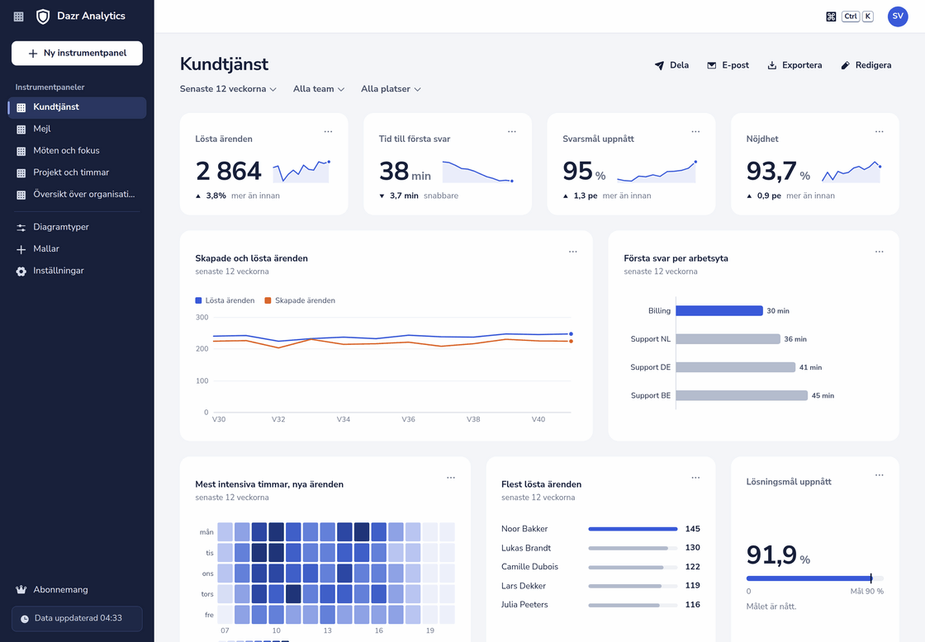Click the Dela button
925x642 pixels.
pyautogui.click(x=672, y=65)
